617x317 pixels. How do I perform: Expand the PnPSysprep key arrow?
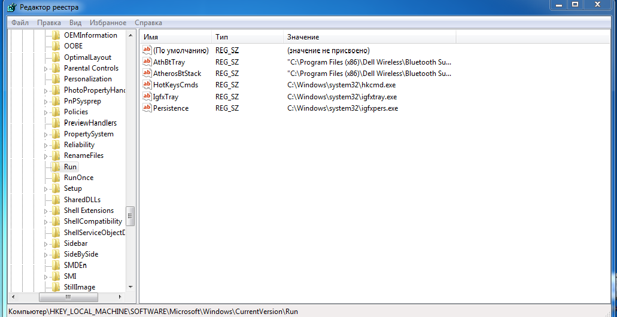45,102
